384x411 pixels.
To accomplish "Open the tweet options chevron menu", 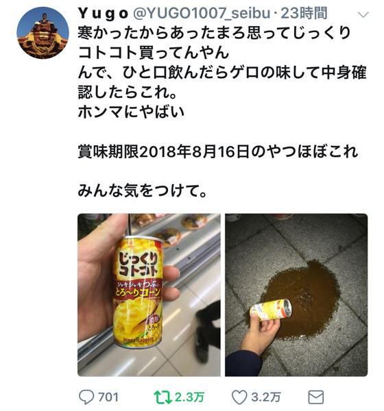I will [363, 14].
